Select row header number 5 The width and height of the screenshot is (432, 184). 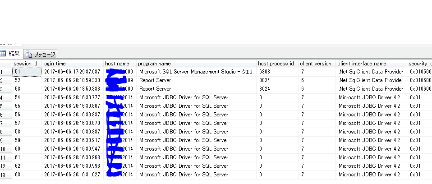(6, 106)
